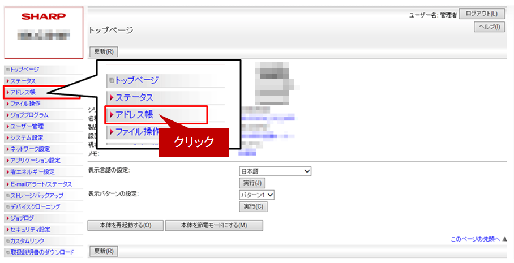Open the パターン1 display pattern dropdown

click(x=256, y=195)
